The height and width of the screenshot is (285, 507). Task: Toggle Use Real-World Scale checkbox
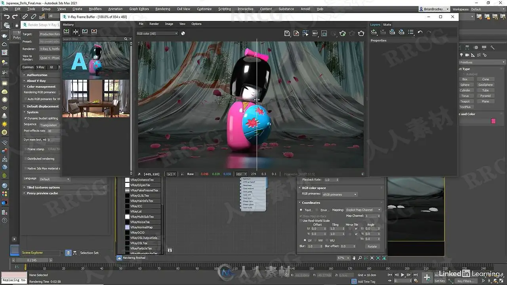tap(301, 220)
